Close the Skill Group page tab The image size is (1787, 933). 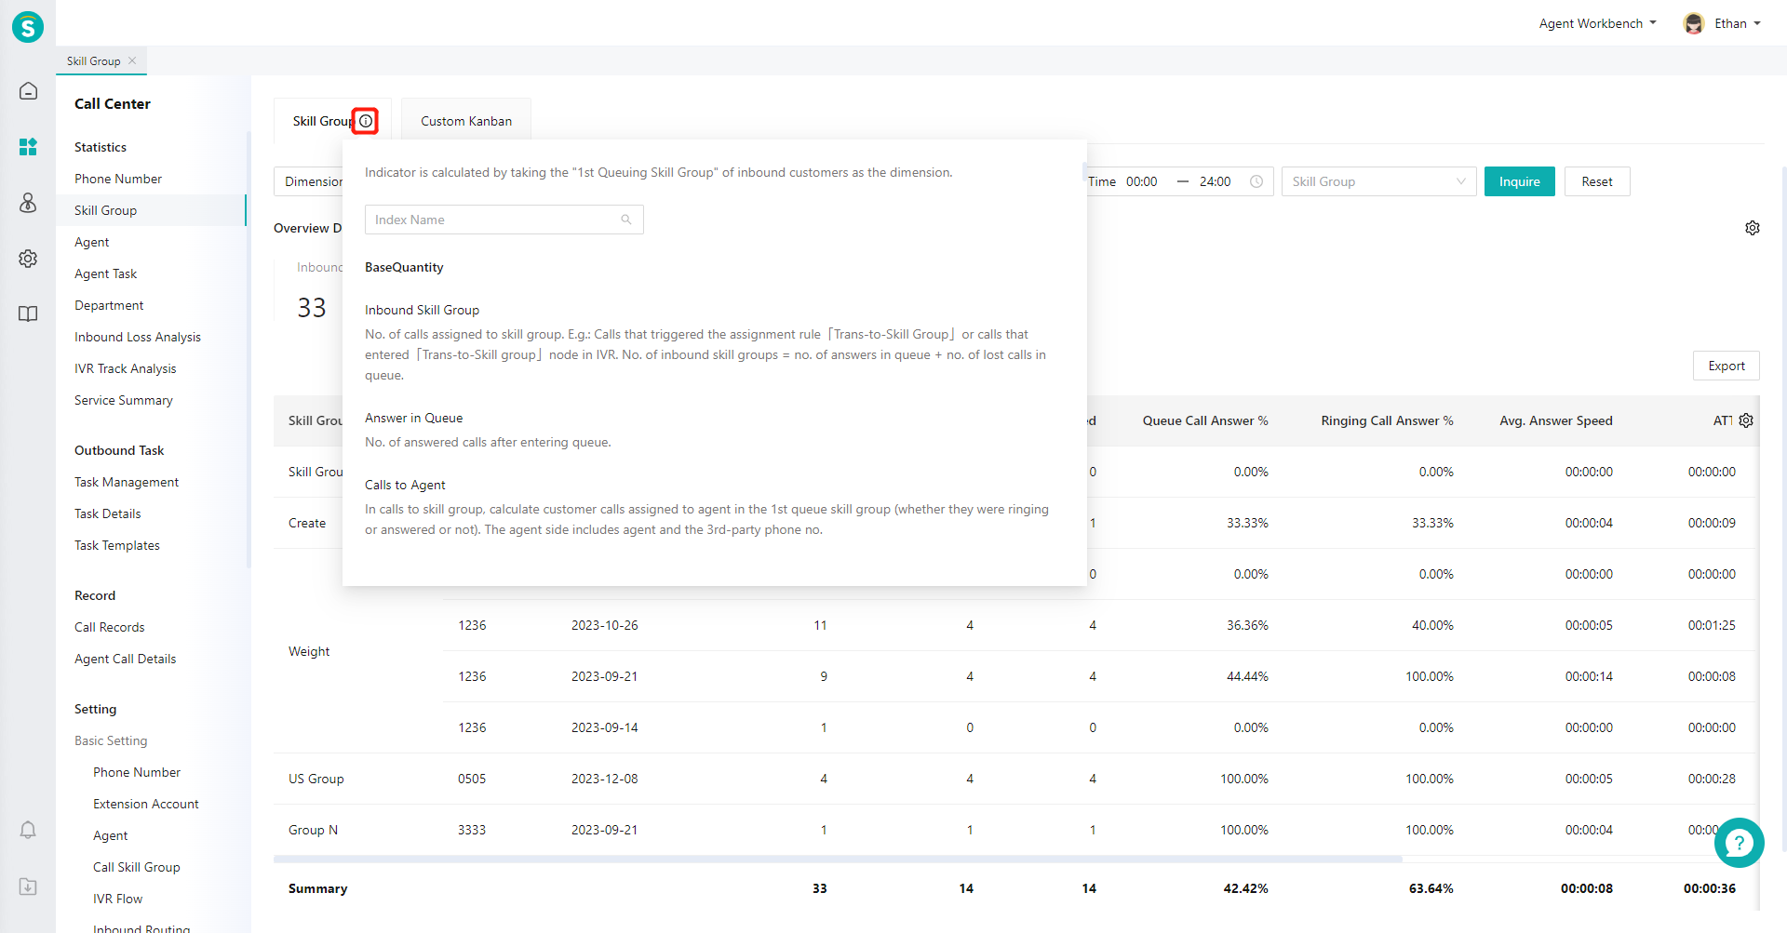tap(132, 60)
